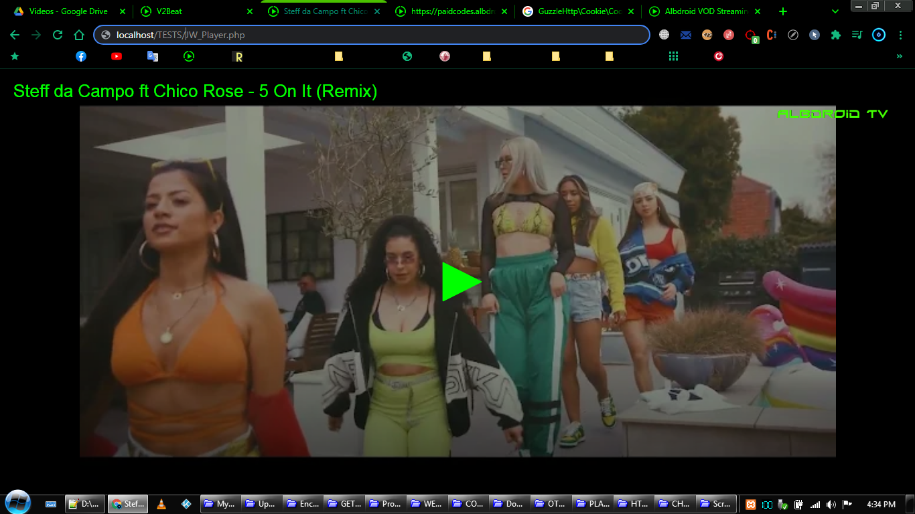The height and width of the screenshot is (514, 915).
Task: Open XAMPP tray icon
Action: pyautogui.click(x=752, y=504)
